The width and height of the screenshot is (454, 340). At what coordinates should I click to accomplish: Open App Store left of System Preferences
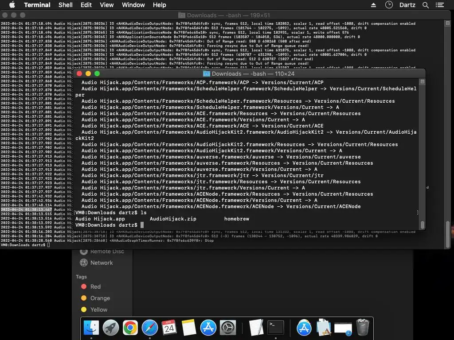click(x=208, y=328)
